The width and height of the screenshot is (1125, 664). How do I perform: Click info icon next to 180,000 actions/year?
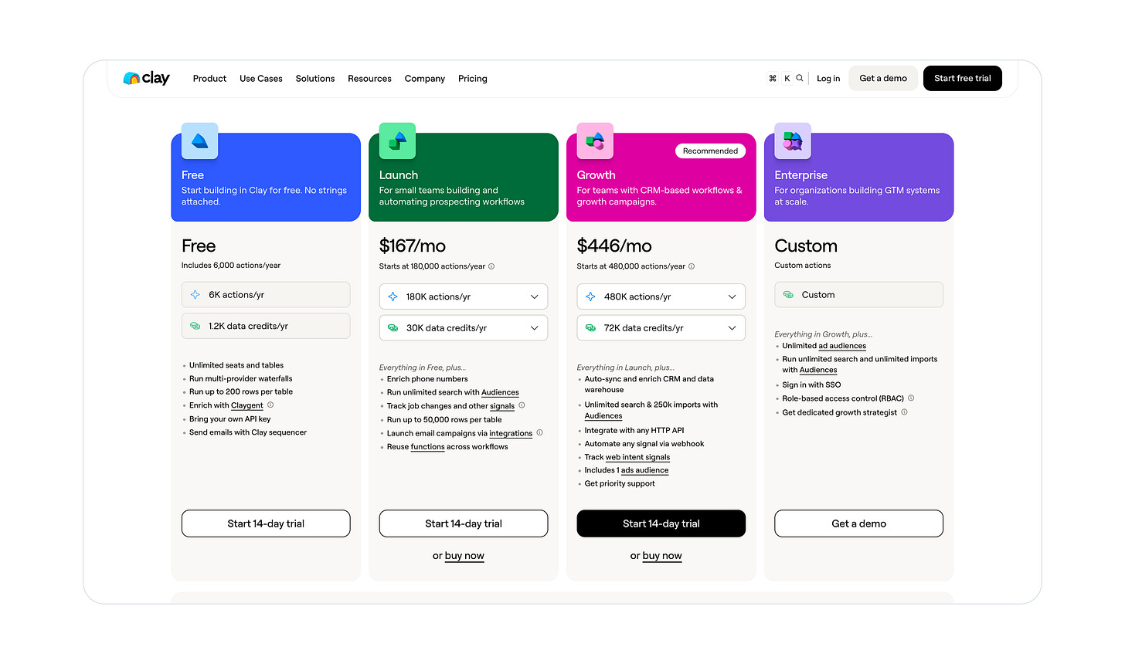pyautogui.click(x=491, y=266)
